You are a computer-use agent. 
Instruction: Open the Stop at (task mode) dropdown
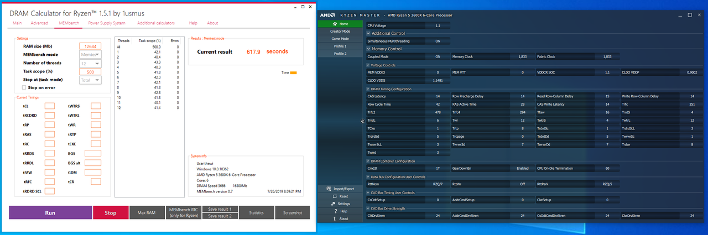pyautogui.click(x=90, y=80)
